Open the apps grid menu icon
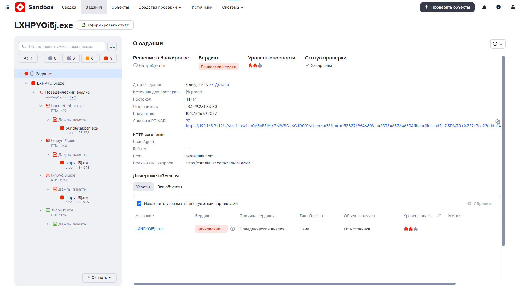This screenshot has height=292, width=520. [7, 7]
